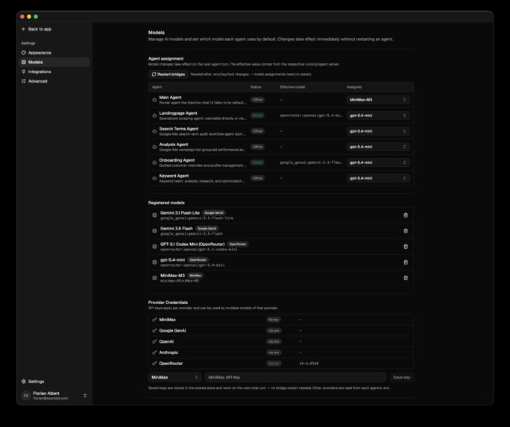
Task: Click the Main Agent robot icon
Action: click(x=154, y=100)
